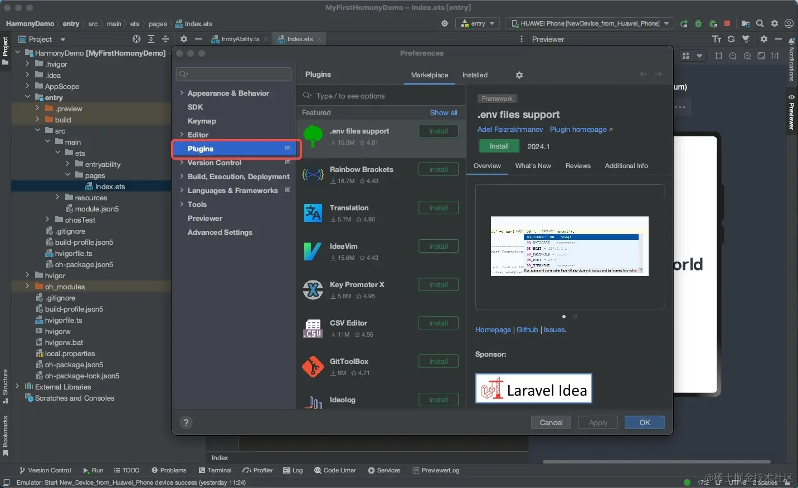Click expand all icon in Project panel
The height and width of the screenshot is (488, 798).
click(x=151, y=39)
